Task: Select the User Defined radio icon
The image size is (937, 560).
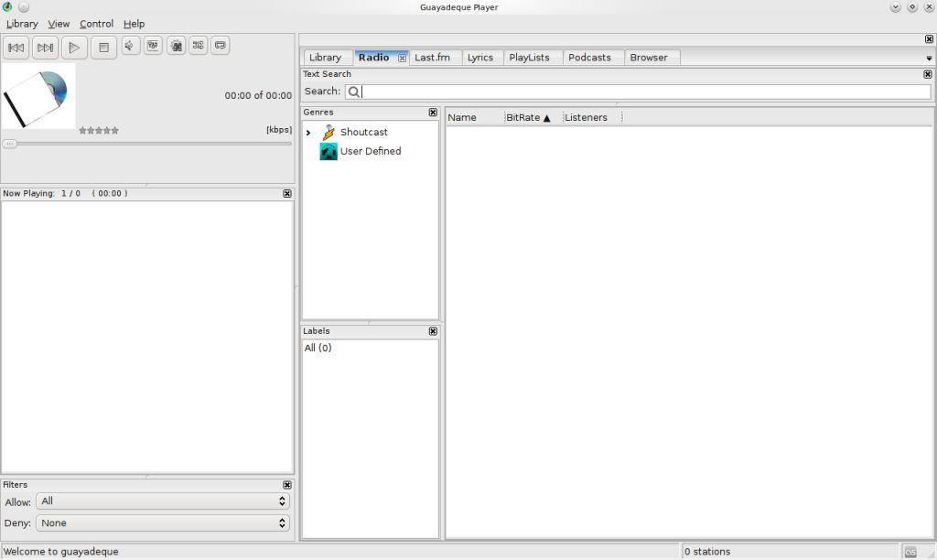Action: point(328,152)
